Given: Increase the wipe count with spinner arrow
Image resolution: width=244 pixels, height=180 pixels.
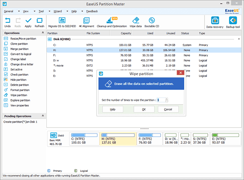Looking at the screenshot, I should click(167, 99).
